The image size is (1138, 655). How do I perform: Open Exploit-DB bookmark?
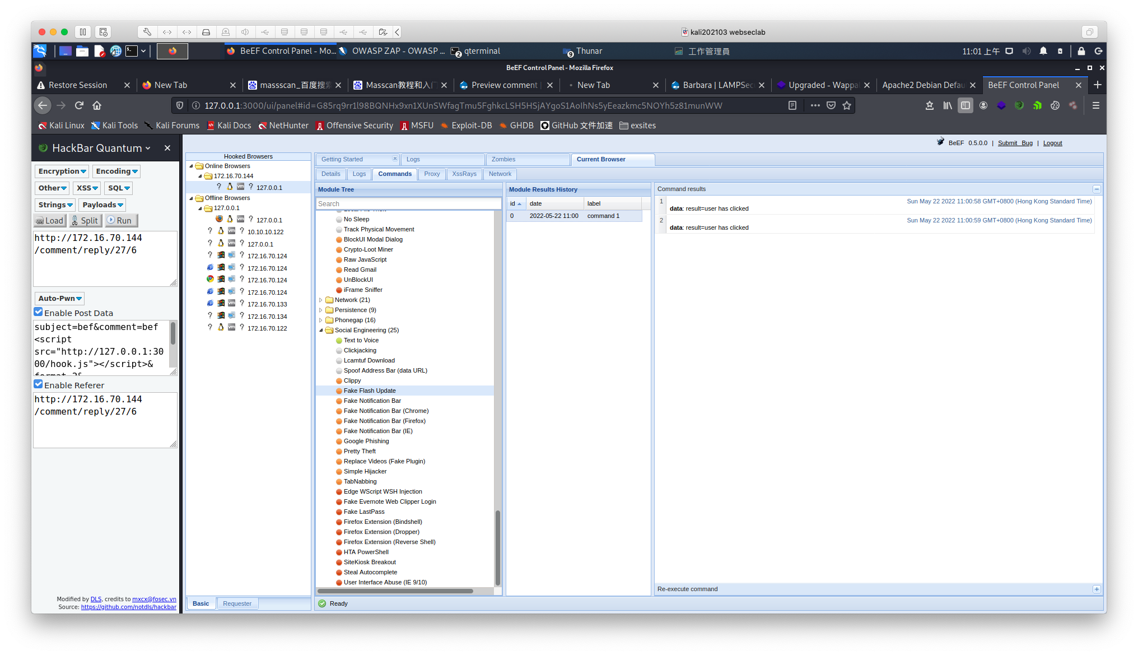point(466,126)
